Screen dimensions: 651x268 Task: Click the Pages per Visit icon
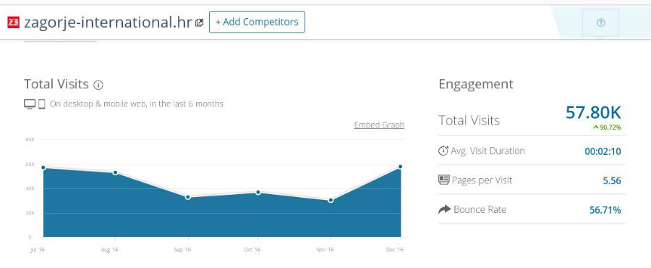(444, 180)
